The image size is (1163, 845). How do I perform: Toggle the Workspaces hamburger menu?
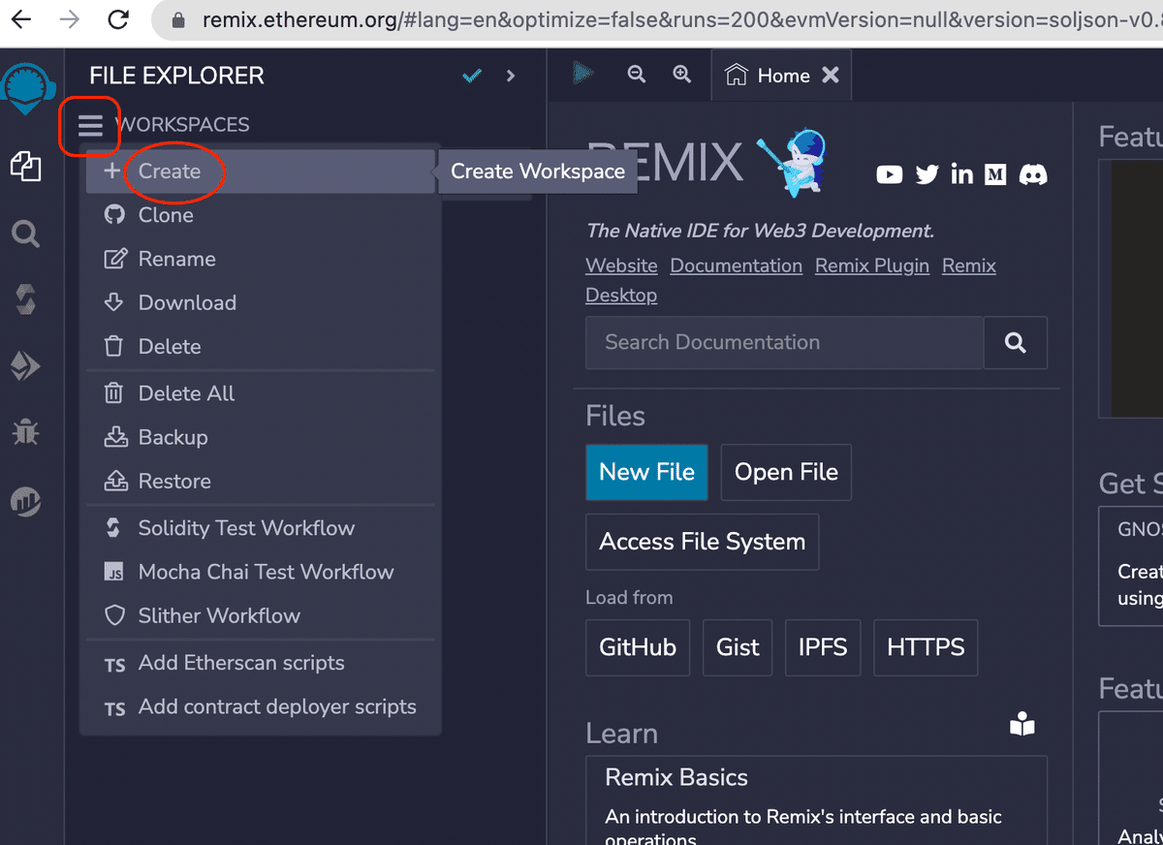coord(90,125)
